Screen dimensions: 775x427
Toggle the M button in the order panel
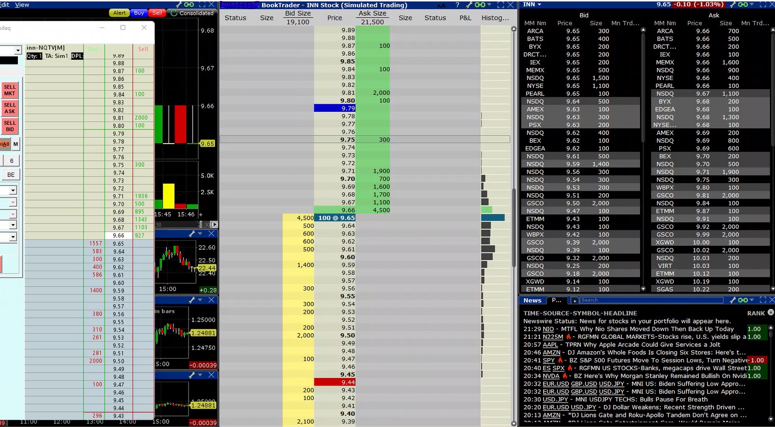click(x=16, y=144)
